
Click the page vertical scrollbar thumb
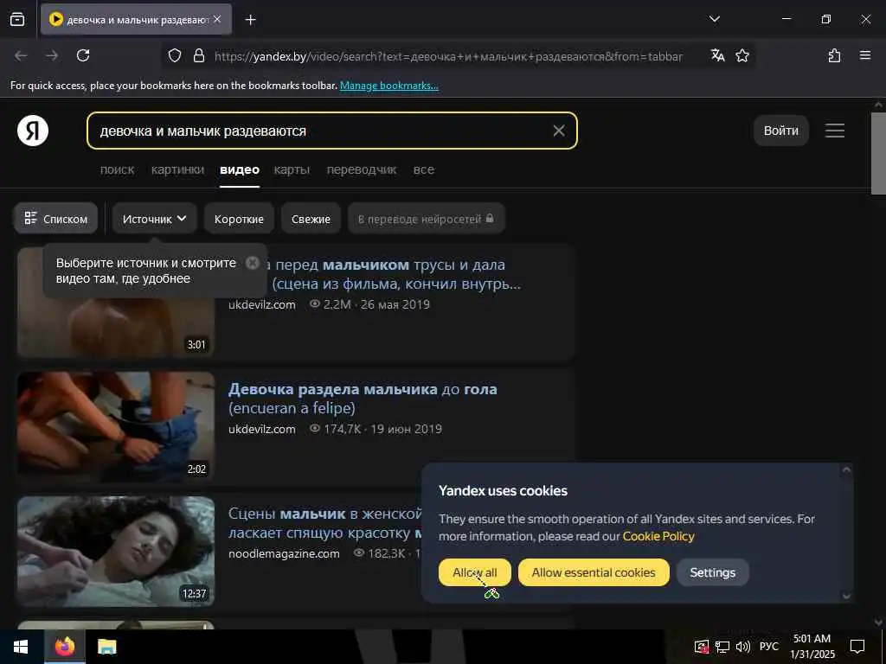pos(878,153)
